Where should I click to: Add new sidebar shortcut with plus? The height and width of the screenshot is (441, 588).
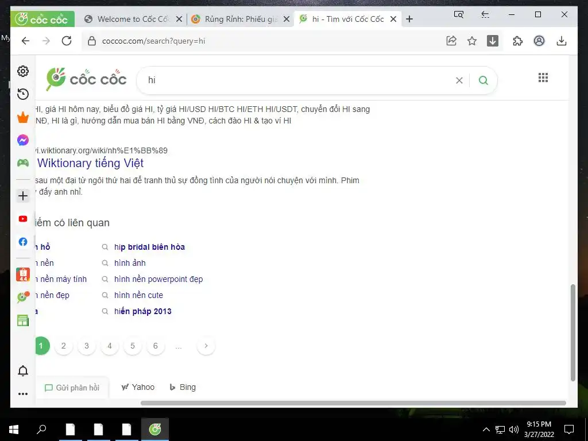point(23,196)
